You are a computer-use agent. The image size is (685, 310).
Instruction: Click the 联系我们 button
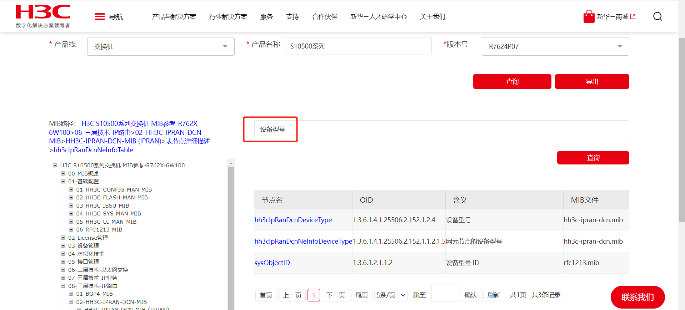pyautogui.click(x=638, y=297)
